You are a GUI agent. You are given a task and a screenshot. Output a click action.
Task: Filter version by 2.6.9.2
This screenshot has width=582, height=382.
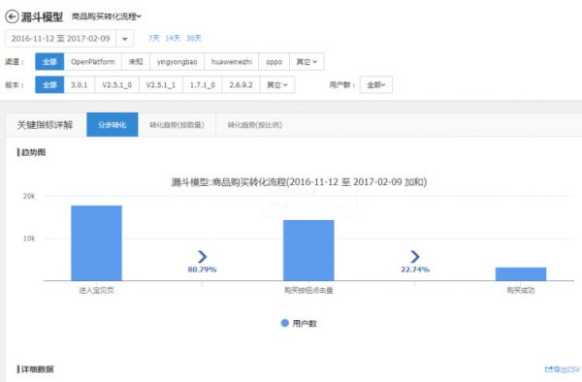coord(241,85)
